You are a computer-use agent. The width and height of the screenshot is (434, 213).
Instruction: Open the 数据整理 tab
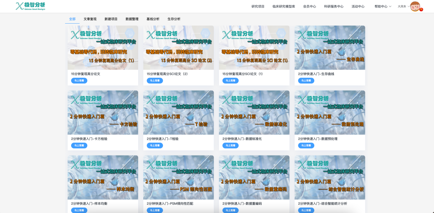point(132,19)
